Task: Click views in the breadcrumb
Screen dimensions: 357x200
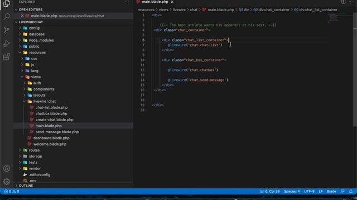Action: 163,10
